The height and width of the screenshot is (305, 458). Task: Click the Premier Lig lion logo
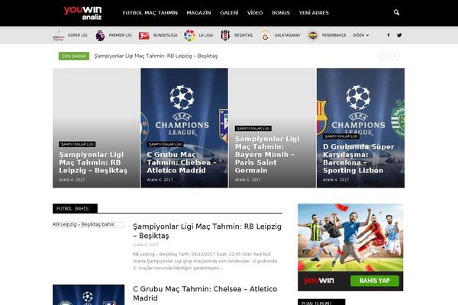(100, 35)
